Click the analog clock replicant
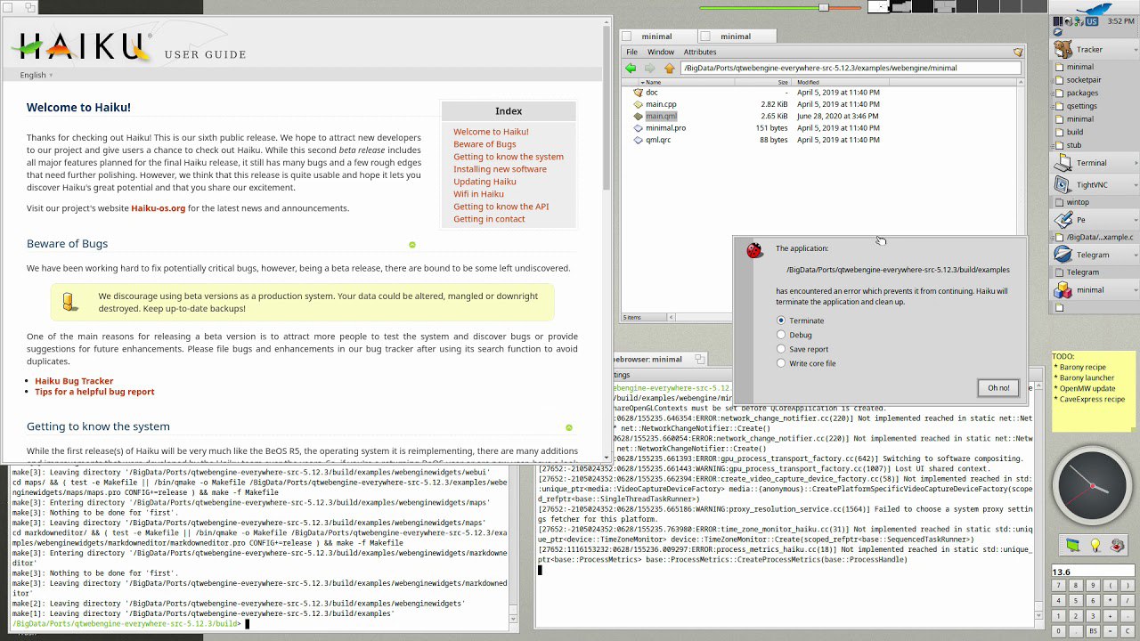The width and height of the screenshot is (1140, 641). point(1092,485)
